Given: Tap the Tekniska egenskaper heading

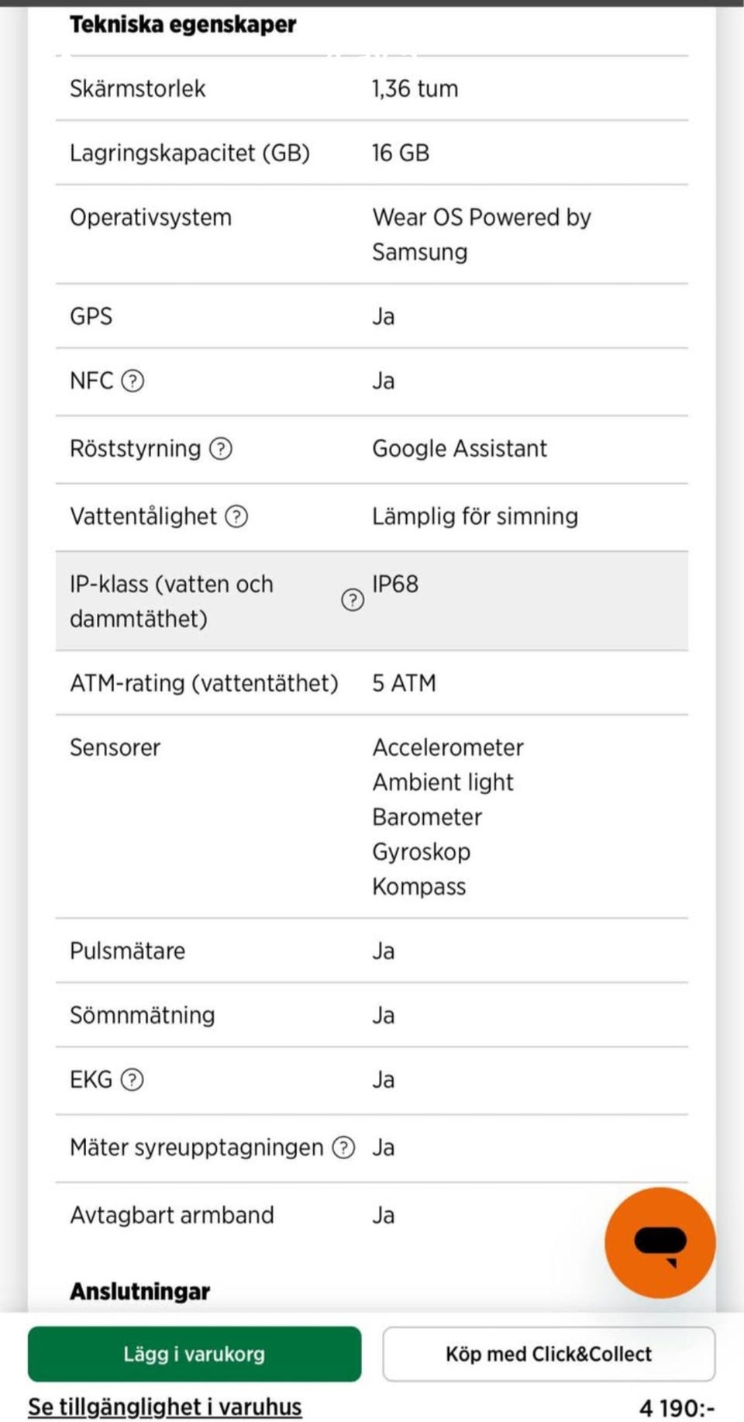Looking at the screenshot, I should pyautogui.click(x=183, y=25).
